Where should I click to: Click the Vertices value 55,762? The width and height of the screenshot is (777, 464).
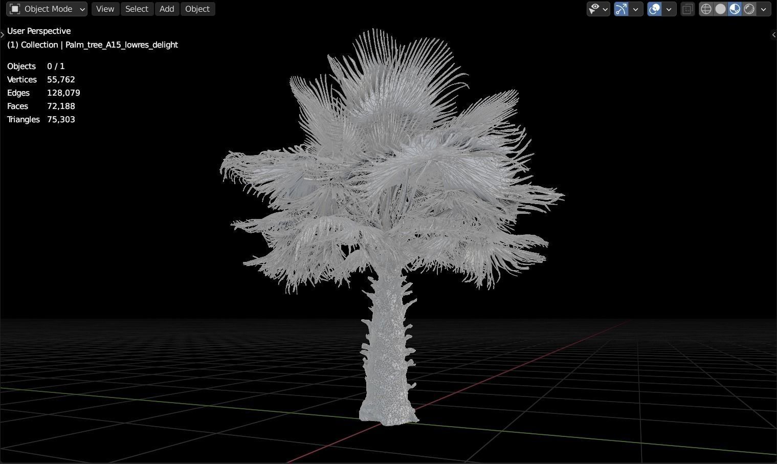click(x=61, y=79)
